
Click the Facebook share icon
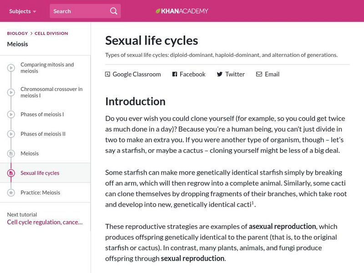coord(175,74)
